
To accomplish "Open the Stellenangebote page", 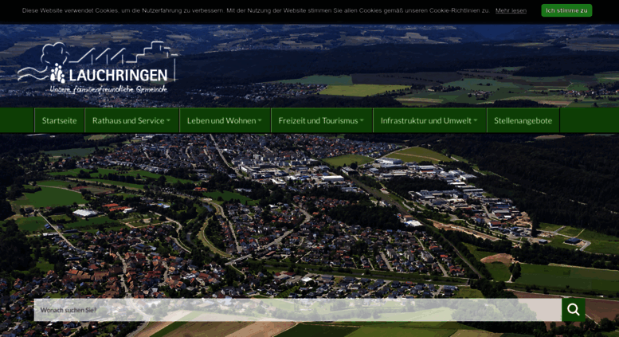I will point(523,120).
